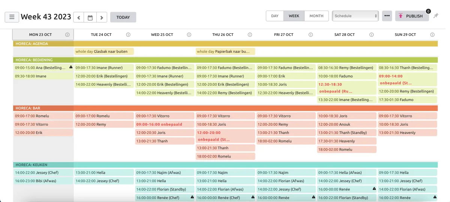Open Saturday 13:00-21:30 Thanh (Standby) shift

click(x=347, y=132)
